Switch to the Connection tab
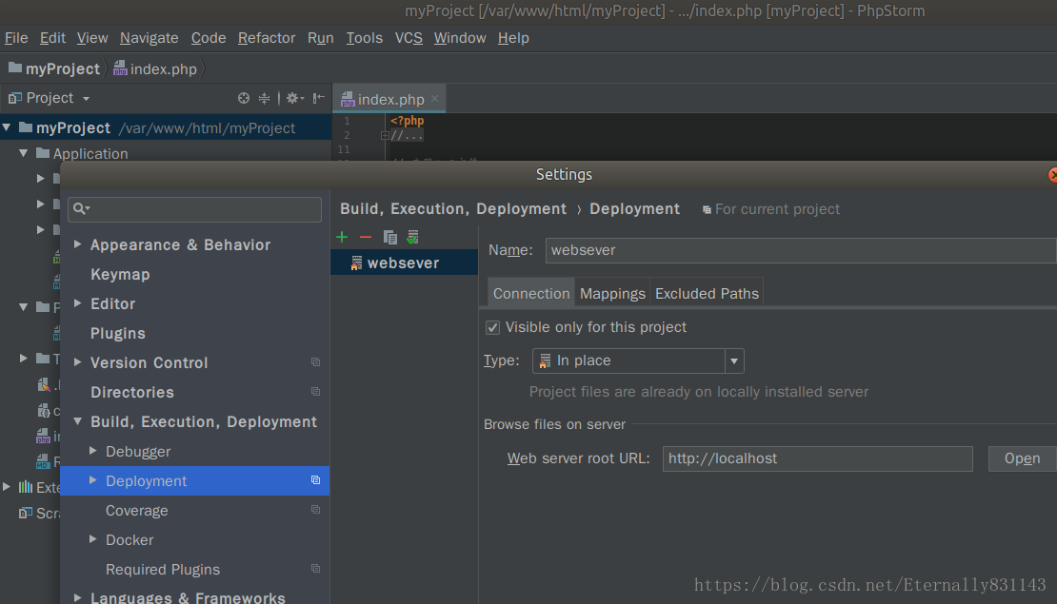1057x604 pixels. [531, 293]
